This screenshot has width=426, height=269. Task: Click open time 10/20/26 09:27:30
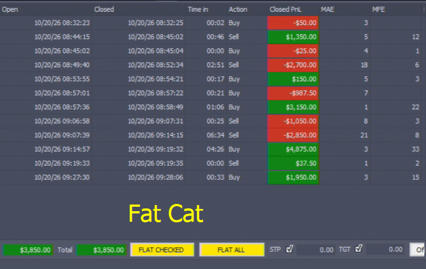[62, 177]
